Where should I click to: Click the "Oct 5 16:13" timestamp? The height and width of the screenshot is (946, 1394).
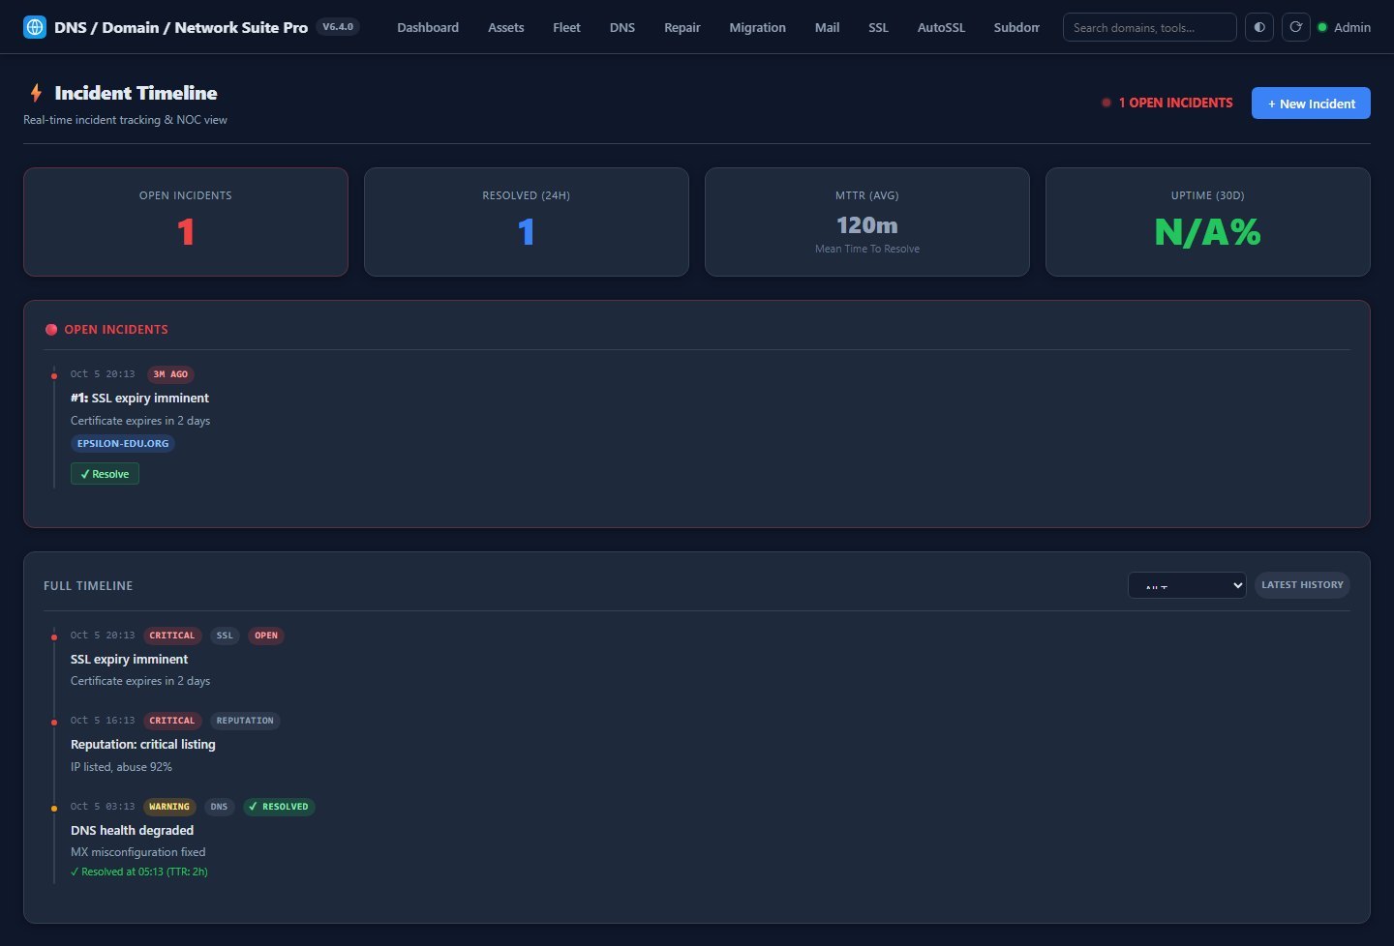[103, 721]
